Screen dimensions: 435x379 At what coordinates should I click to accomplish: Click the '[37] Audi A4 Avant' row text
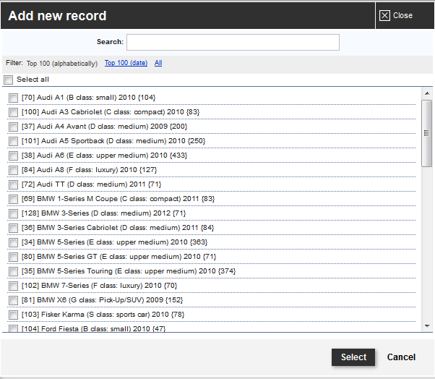click(x=104, y=127)
